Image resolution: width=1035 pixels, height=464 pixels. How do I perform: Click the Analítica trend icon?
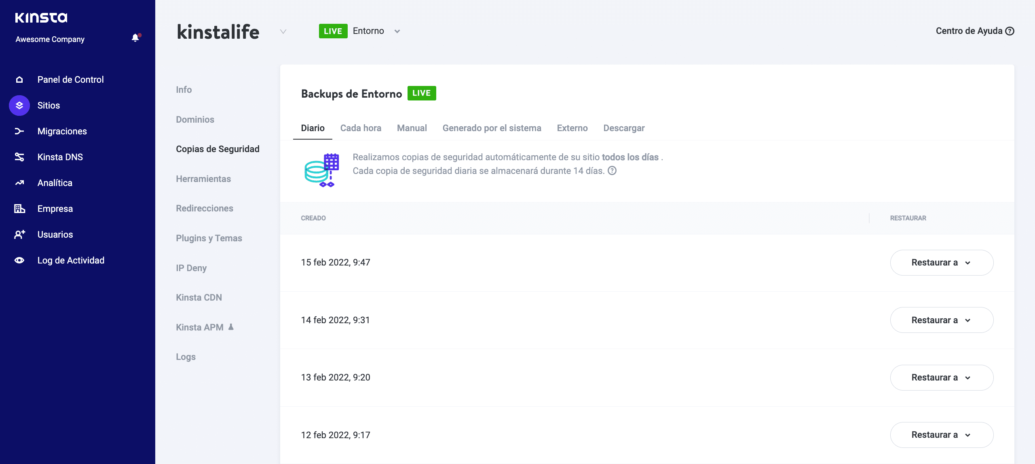pos(19,183)
